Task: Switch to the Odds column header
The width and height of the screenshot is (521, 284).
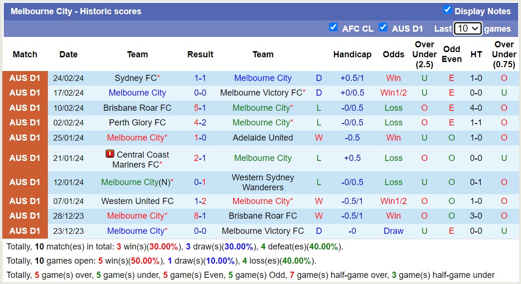Action: coord(393,54)
